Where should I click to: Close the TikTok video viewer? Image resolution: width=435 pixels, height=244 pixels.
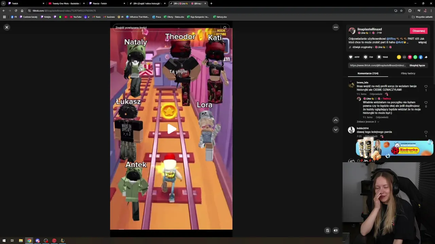pos(6,27)
